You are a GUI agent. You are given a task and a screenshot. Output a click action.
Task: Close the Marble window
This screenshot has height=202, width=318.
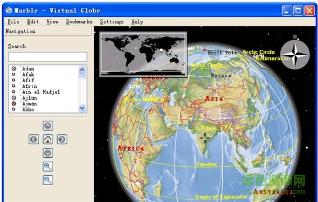click(x=310, y=10)
